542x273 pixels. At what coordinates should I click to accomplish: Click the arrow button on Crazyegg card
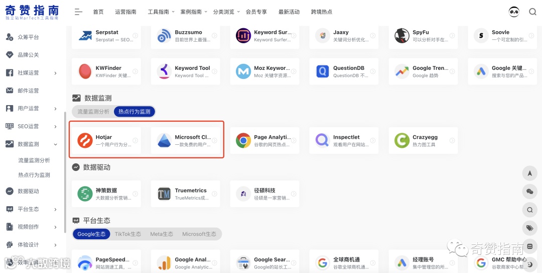tap(452, 140)
